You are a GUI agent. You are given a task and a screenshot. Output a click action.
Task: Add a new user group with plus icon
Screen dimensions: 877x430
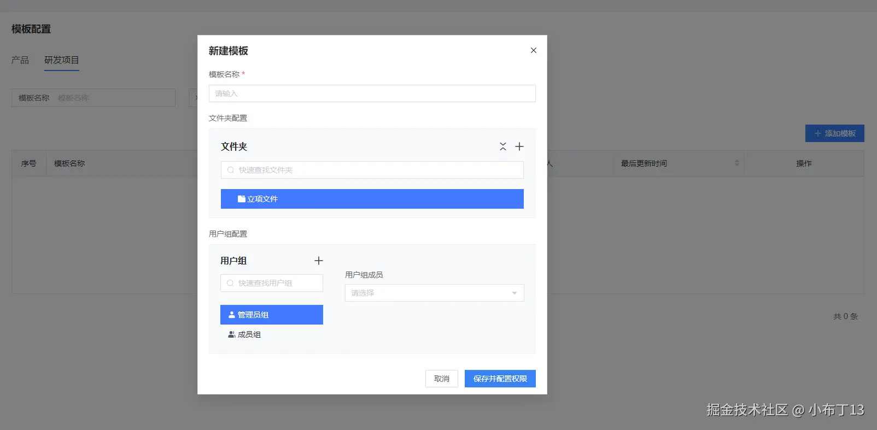click(319, 261)
